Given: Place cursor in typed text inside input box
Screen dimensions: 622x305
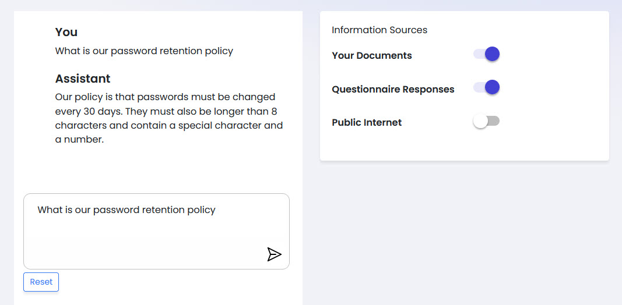Looking at the screenshot, I should click(x=126, y=210).
